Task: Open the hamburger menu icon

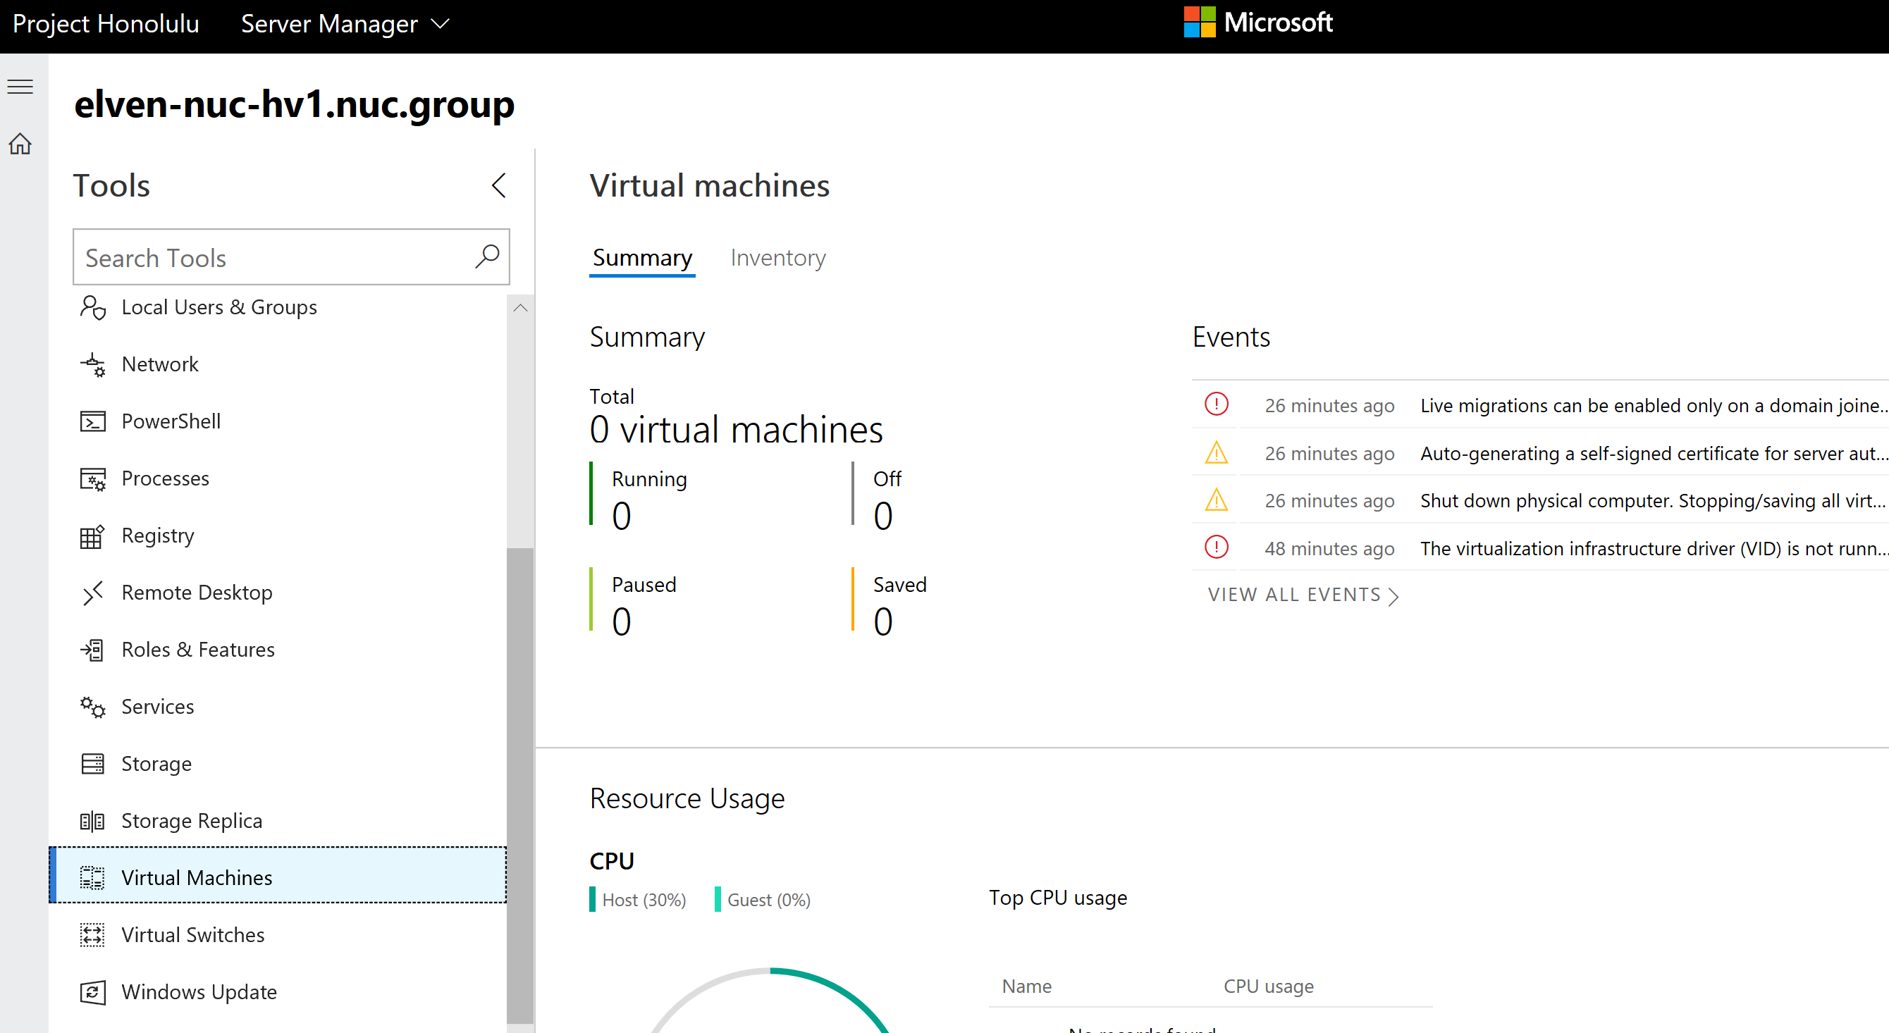Action: click(x=20, y=87)
